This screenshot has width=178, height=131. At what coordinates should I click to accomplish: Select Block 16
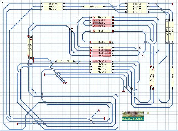point(102,64)
